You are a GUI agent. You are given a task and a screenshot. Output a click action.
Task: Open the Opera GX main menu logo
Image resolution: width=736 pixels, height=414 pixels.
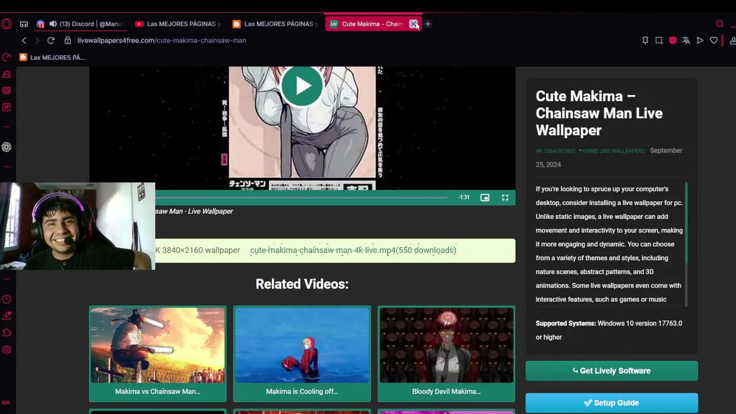pyautogui.click(x=6, y=24)
